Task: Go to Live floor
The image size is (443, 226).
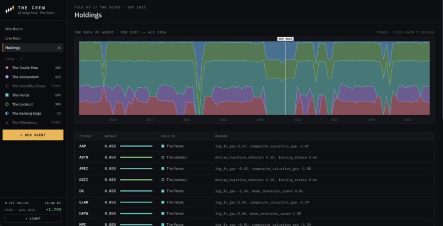Action: [33, 38]
